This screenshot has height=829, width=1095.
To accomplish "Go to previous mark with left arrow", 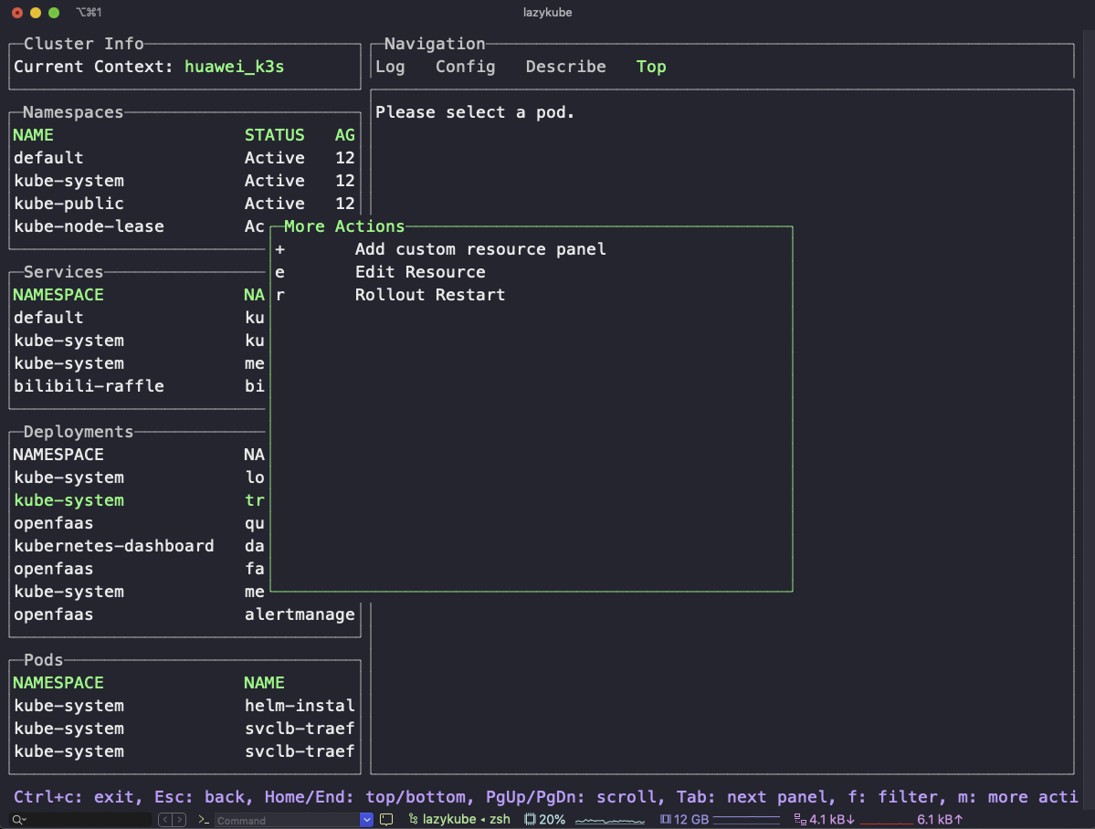I will pos(165,820).
